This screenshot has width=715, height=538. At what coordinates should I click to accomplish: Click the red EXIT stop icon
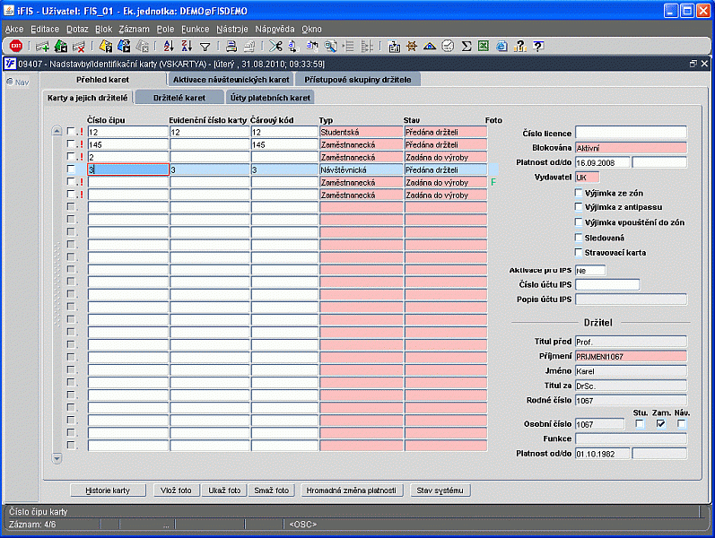pyautogui.click(x=16, y=46)
